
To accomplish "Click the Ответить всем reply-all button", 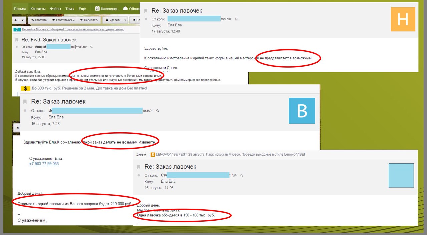I will click(x=63, y=20).
